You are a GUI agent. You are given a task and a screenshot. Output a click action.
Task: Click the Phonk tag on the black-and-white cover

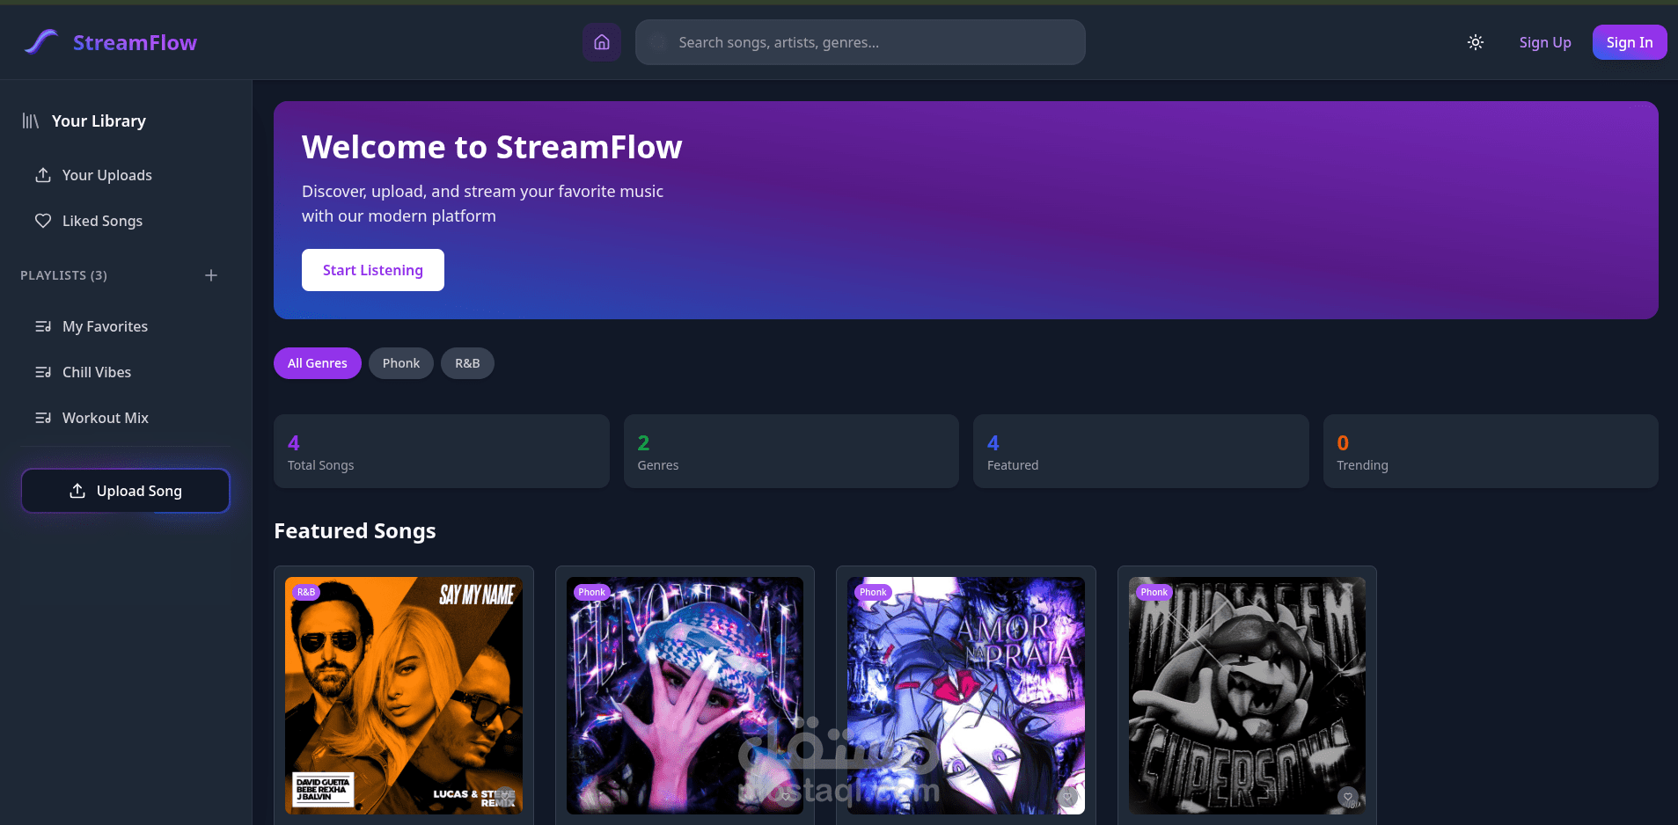coord(1154,592)
